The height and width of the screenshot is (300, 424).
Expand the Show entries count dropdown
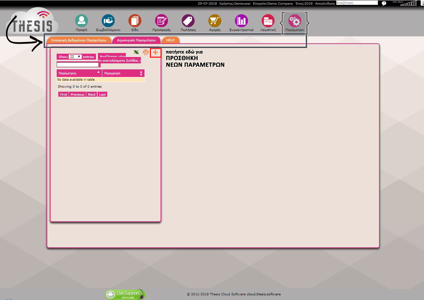(75, 57)
